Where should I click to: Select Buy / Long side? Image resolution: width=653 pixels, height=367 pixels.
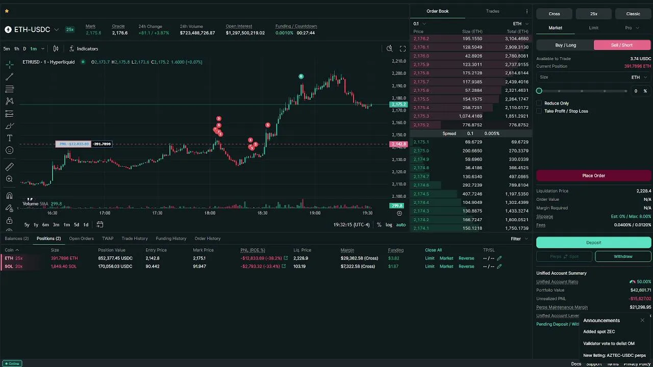565,45
